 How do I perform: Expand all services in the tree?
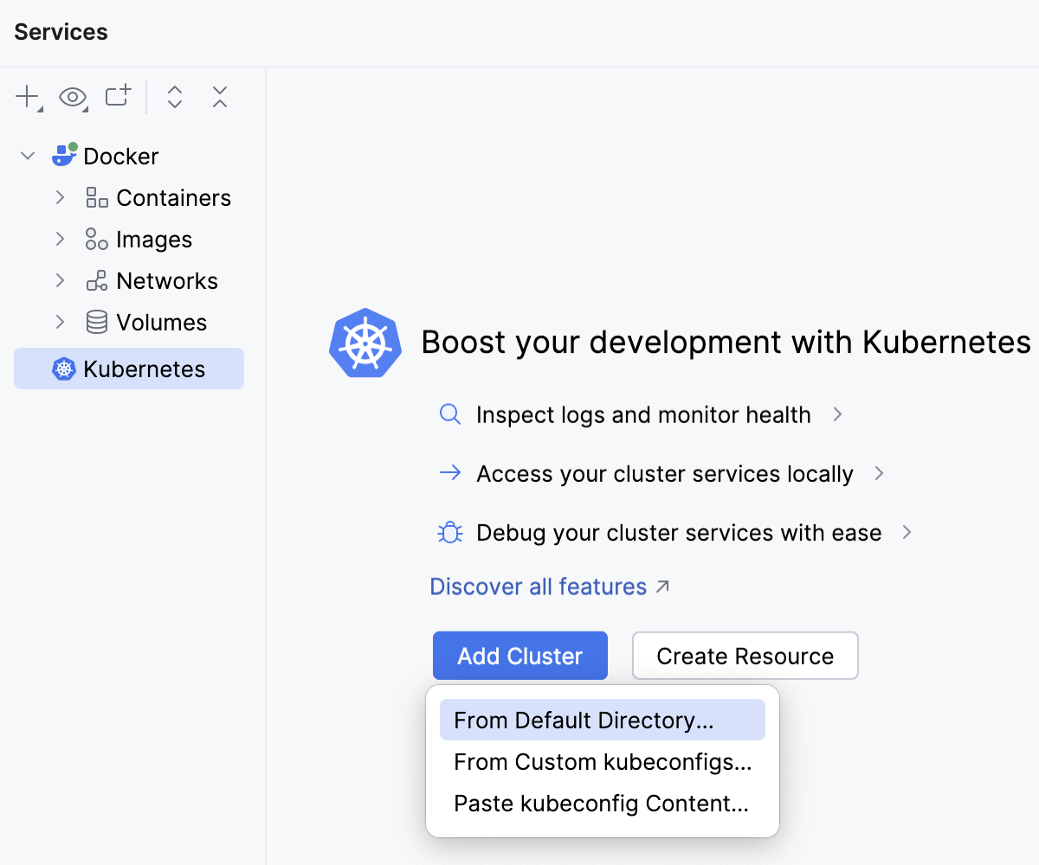(x=175, y=97)
